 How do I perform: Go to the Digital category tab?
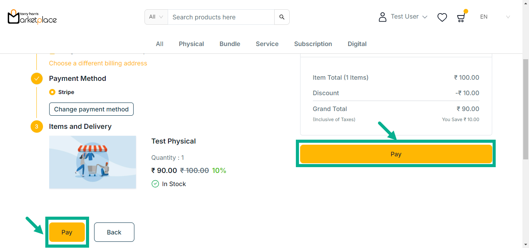[x=357, y=44]
